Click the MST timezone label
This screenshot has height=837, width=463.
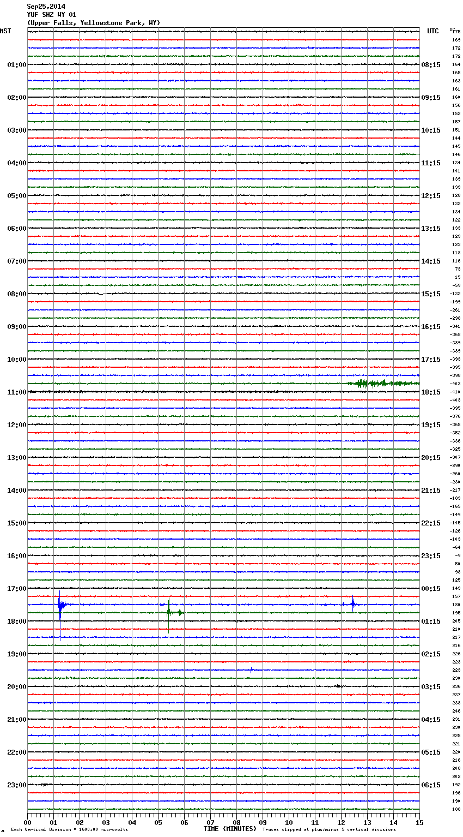tap(5, 31)
